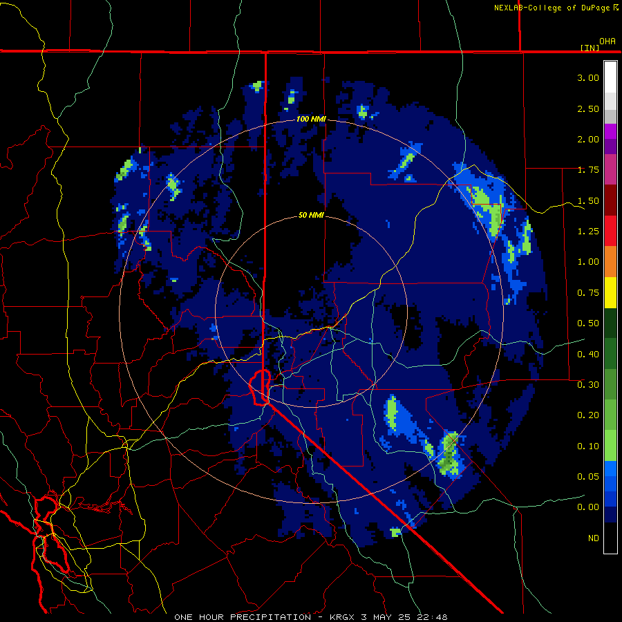Select the orange swatch in the color scale
The height and width of the screenshot is (622, 622).
[610, 262]
